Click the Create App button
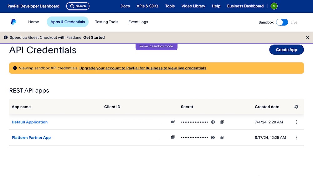This screenshot has height=176, width=313. click(286, 50)
